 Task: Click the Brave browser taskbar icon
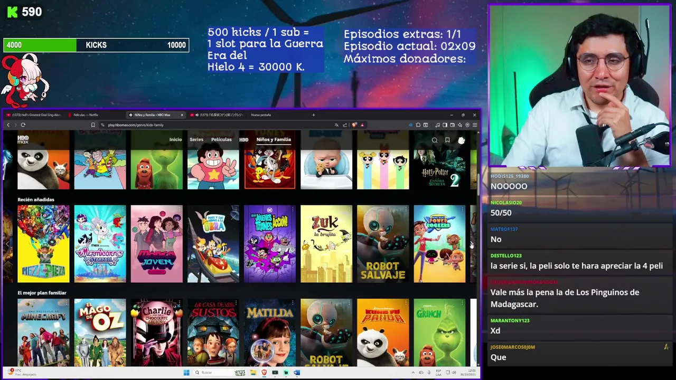[264, 373]
